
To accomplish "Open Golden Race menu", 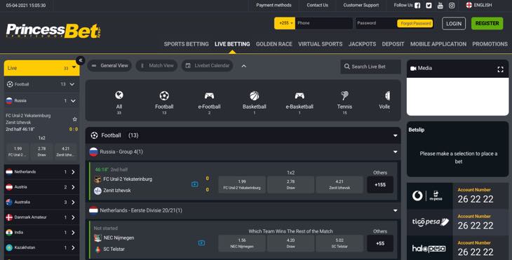I will [274, 44].
